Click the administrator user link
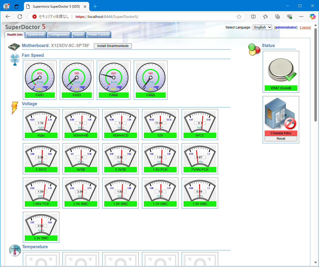This screenshot has width=319, height=267. pos(286,27)
